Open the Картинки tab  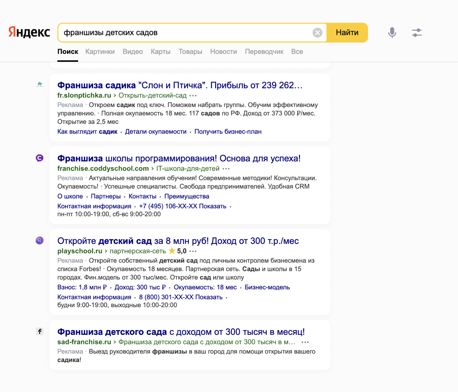click(x=100, y=51)
